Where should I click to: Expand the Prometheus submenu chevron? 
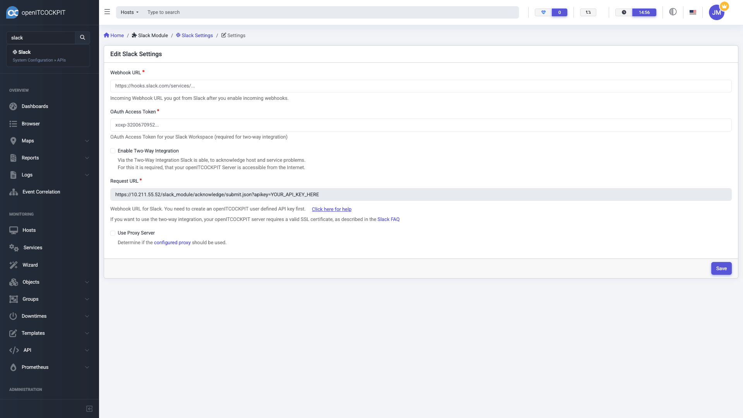coord(87,367)
